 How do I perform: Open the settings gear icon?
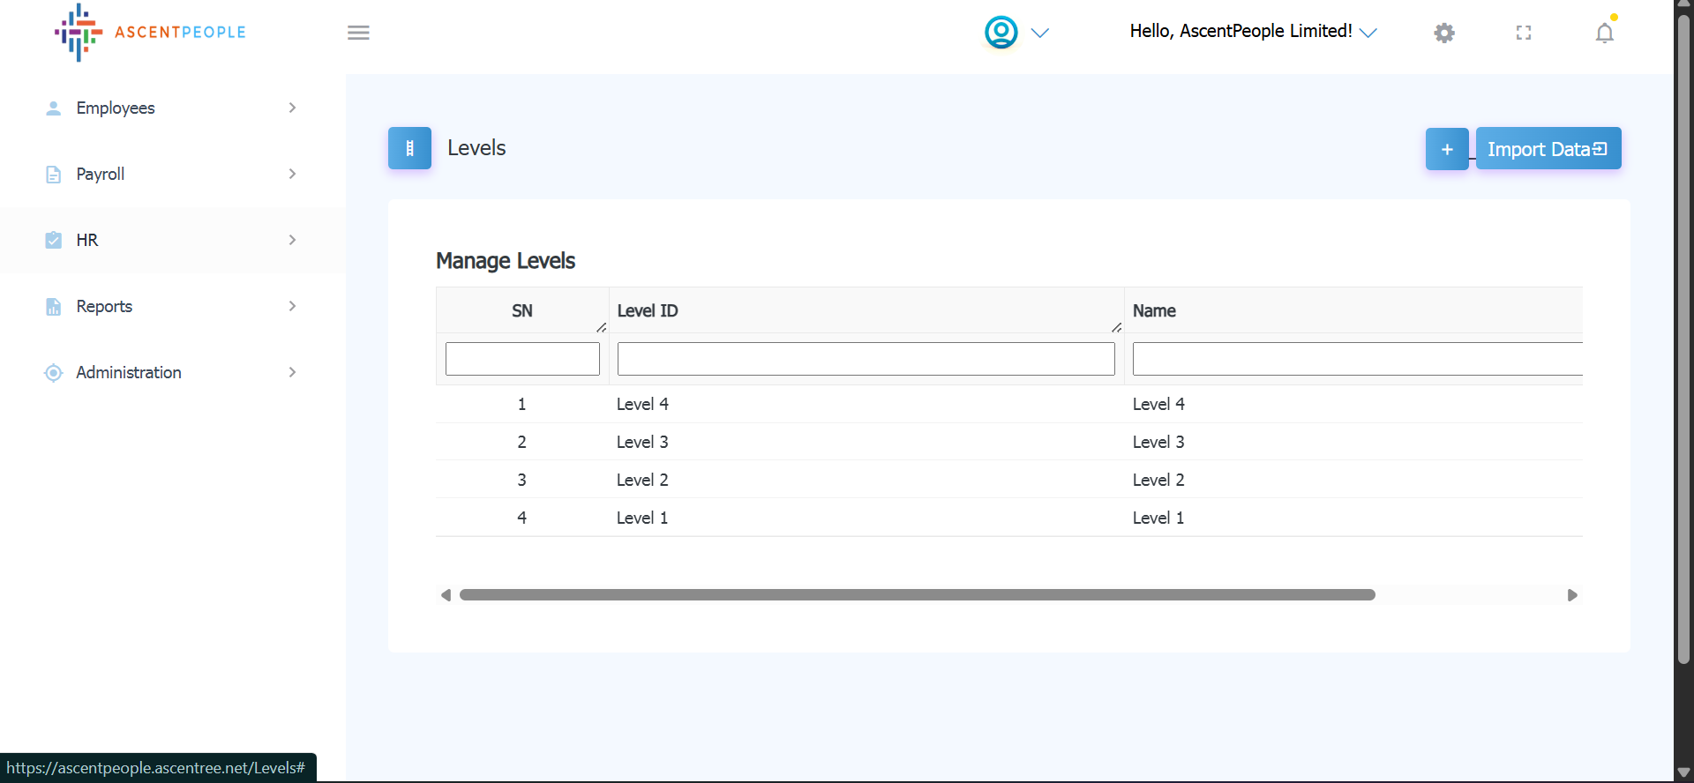coord(1444,33)
